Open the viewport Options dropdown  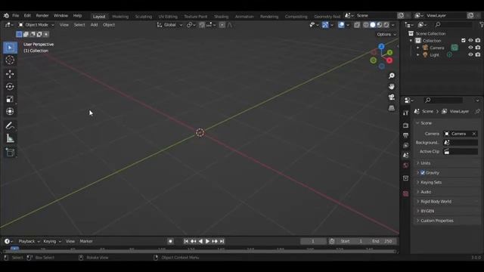tap(386, 34)
